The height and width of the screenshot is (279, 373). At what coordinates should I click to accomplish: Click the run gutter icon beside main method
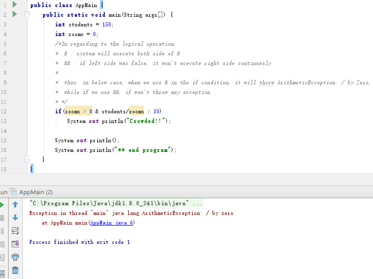15,15
